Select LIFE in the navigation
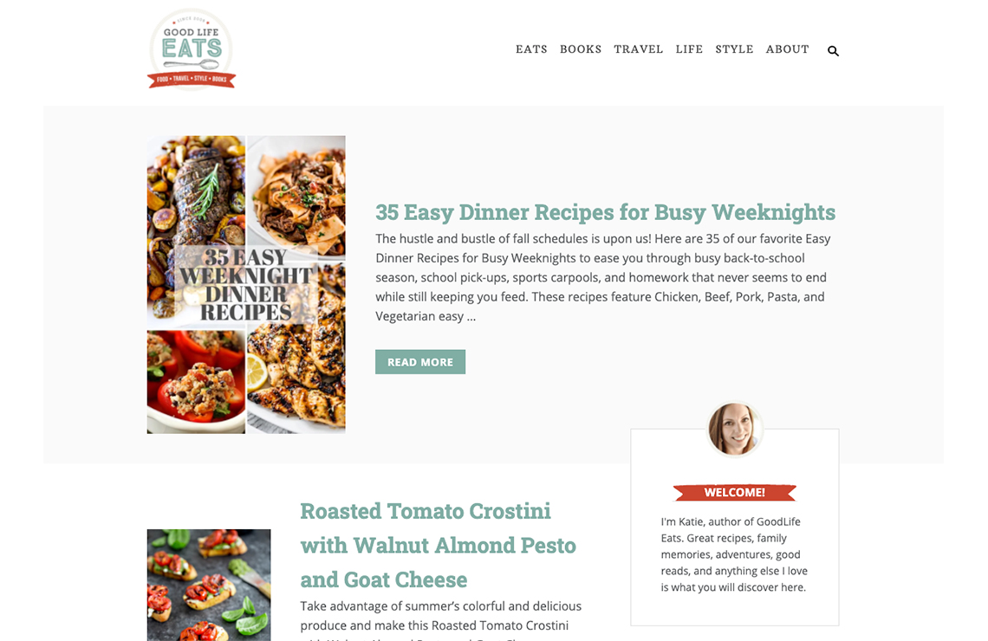The image size is (988, 641). coord(689,49)
